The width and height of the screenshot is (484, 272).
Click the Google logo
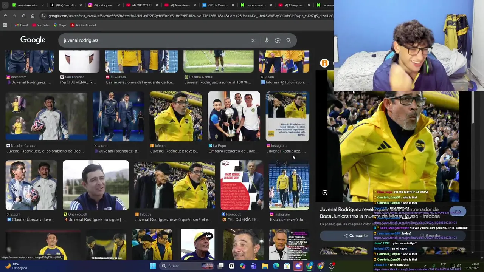[x=33, y=40]
